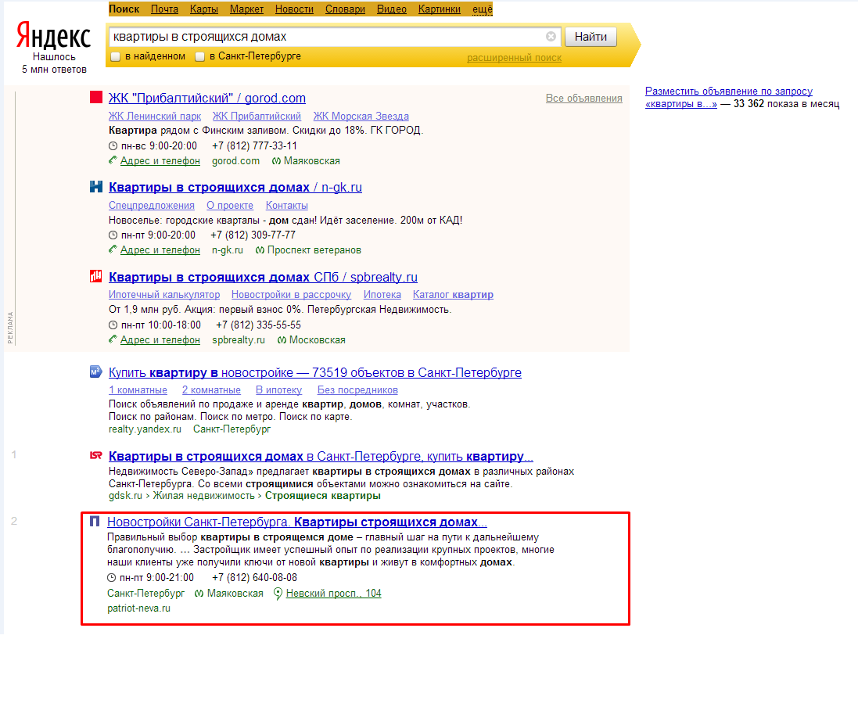Click the Строящиеся квартиры breadcrumb

coord(323,496)
